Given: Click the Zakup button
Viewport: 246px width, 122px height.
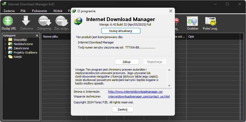Looking at the screenshot, I should pos(127,62).
